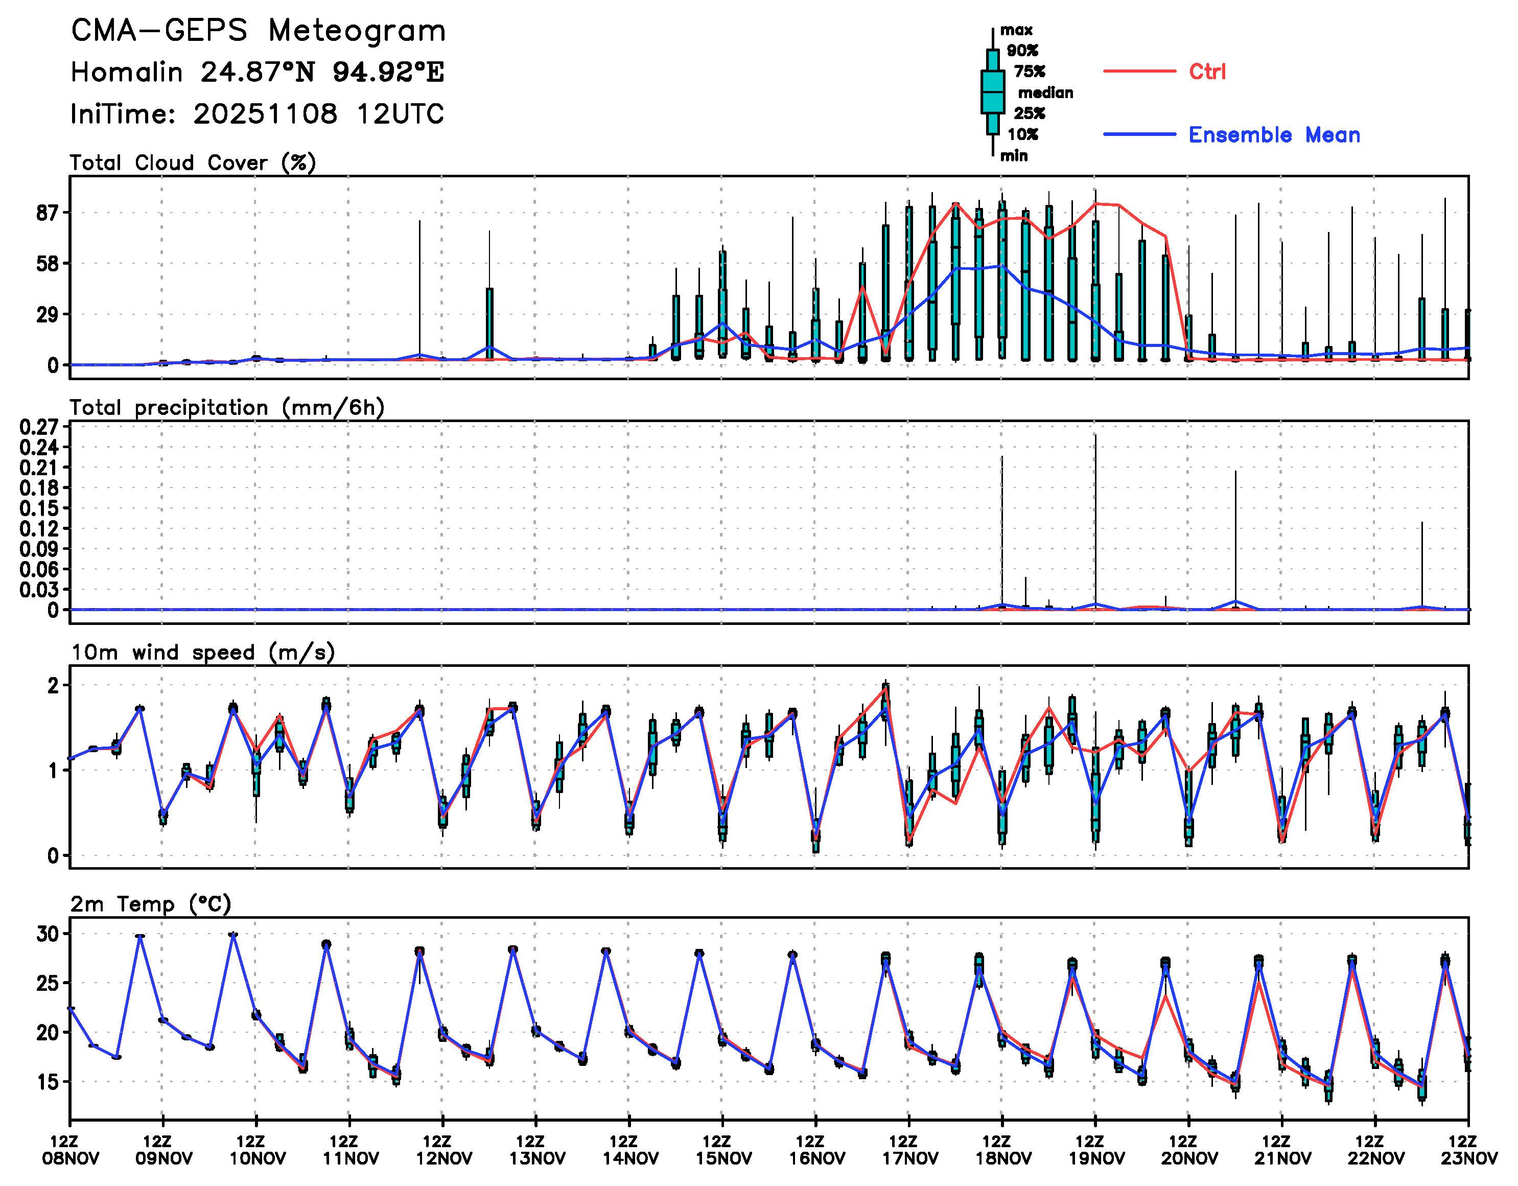Image resolution: width=1518 pixels, height=1186 pixels.
Task: Click the 0.27 tick on precipitation axis
Action: pos(39,427)
